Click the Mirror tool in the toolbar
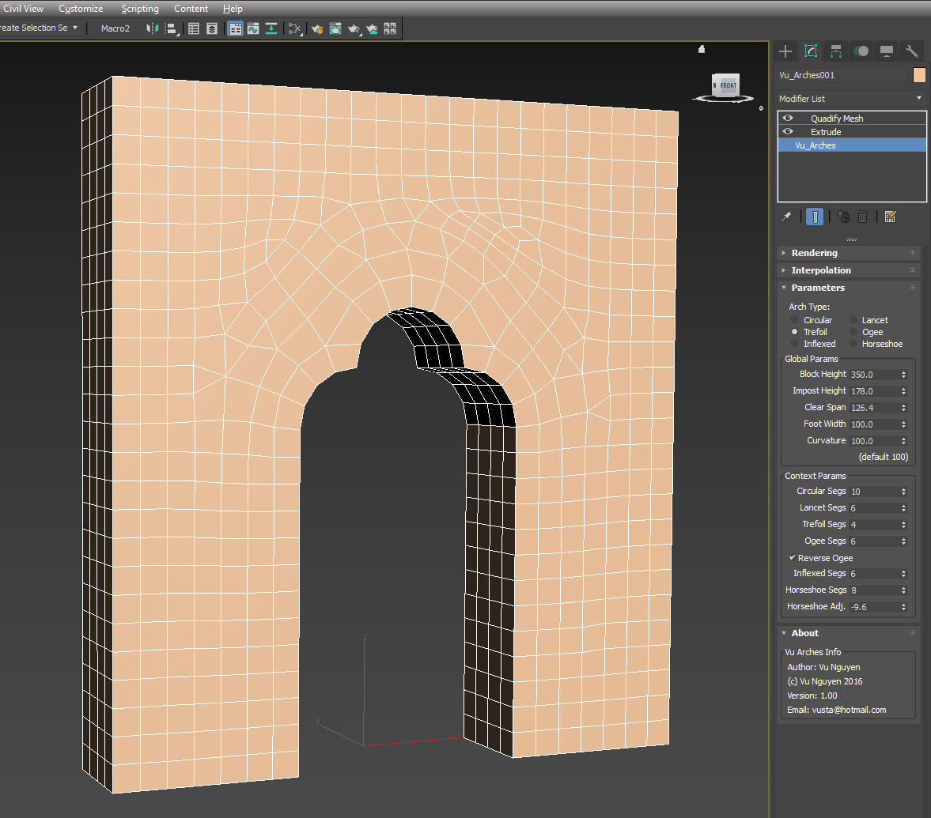 click(153, 28)
